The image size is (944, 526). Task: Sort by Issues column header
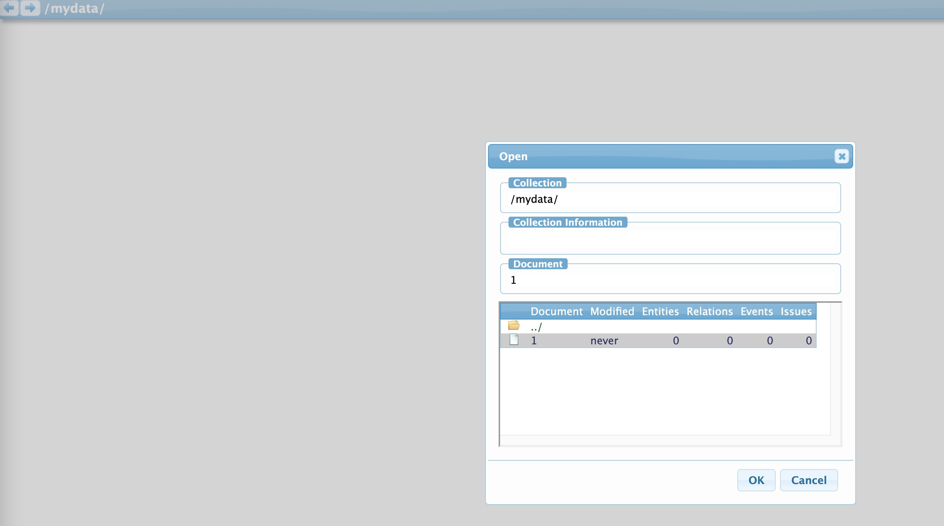pyautogui.click(x=795, y=312)
